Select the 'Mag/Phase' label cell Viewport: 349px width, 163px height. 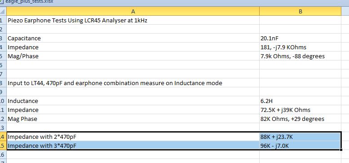tap(133, 56)
